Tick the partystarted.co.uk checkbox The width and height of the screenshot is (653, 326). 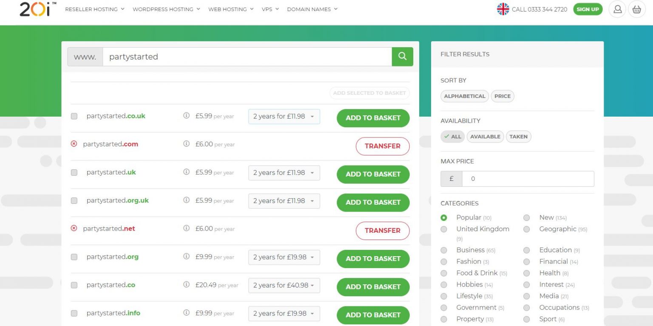[74, 116]
